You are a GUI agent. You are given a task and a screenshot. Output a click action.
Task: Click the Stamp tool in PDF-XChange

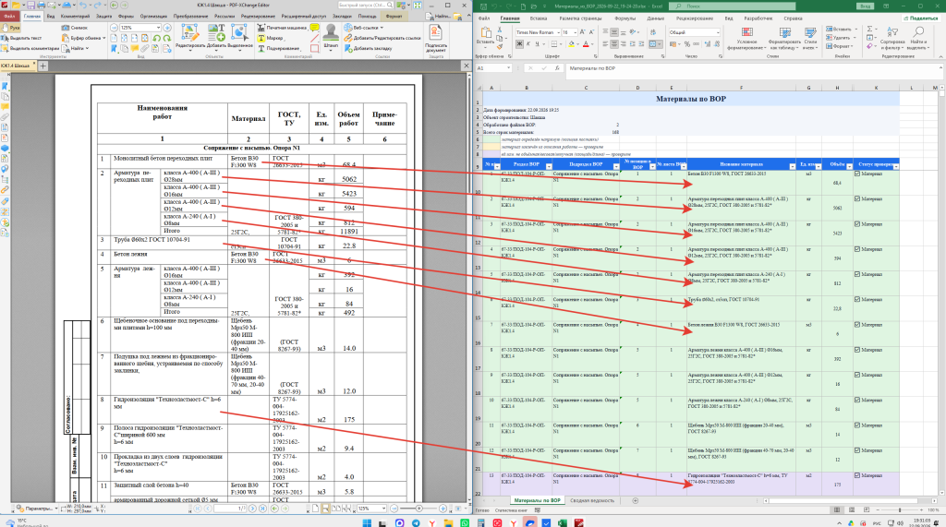(331, 36)
